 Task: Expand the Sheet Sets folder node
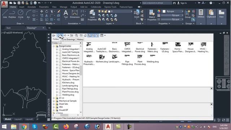pyautogui.click(x=54, y=104)
